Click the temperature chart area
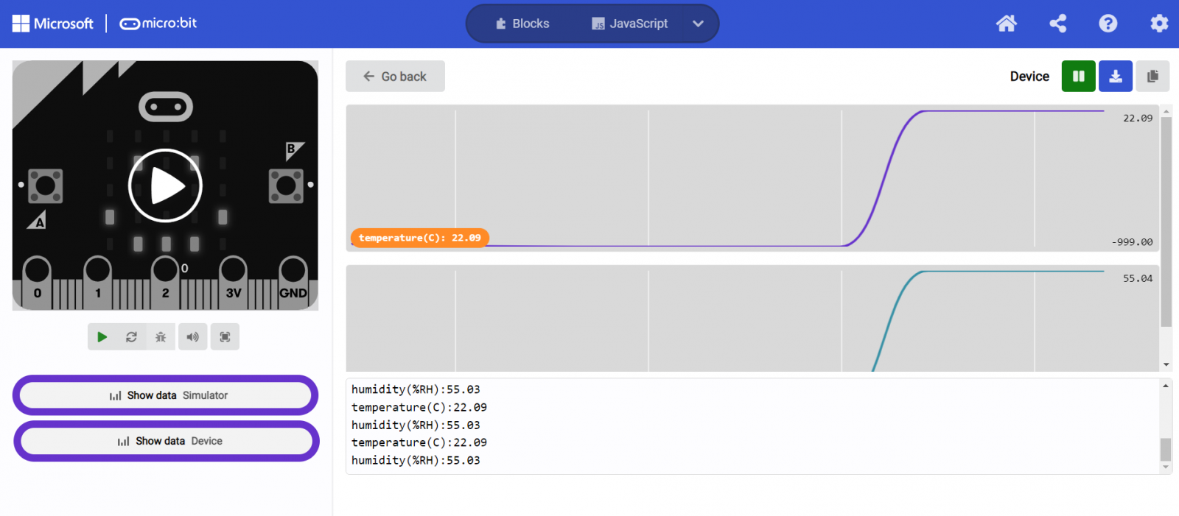This screenshot has width=1179, height=516. pyautogui.click(x=752, y=178)
